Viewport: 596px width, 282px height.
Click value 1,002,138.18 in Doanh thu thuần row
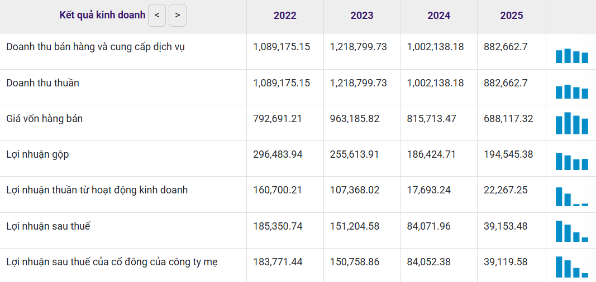435,83
